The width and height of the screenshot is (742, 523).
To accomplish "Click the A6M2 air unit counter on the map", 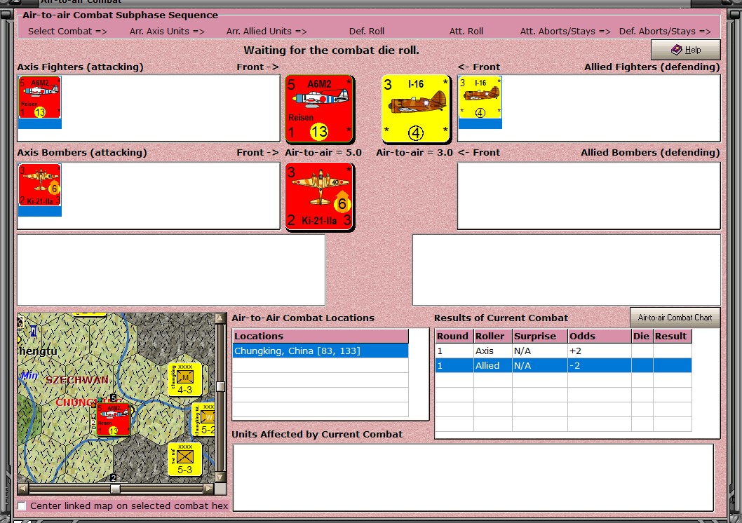I will click(x=113, y=419).
